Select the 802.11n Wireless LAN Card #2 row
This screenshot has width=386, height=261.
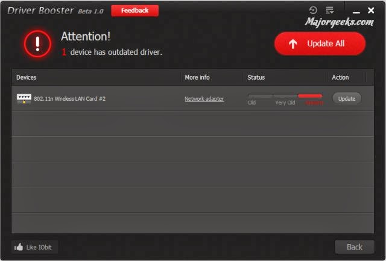click(x=192, y=98)
